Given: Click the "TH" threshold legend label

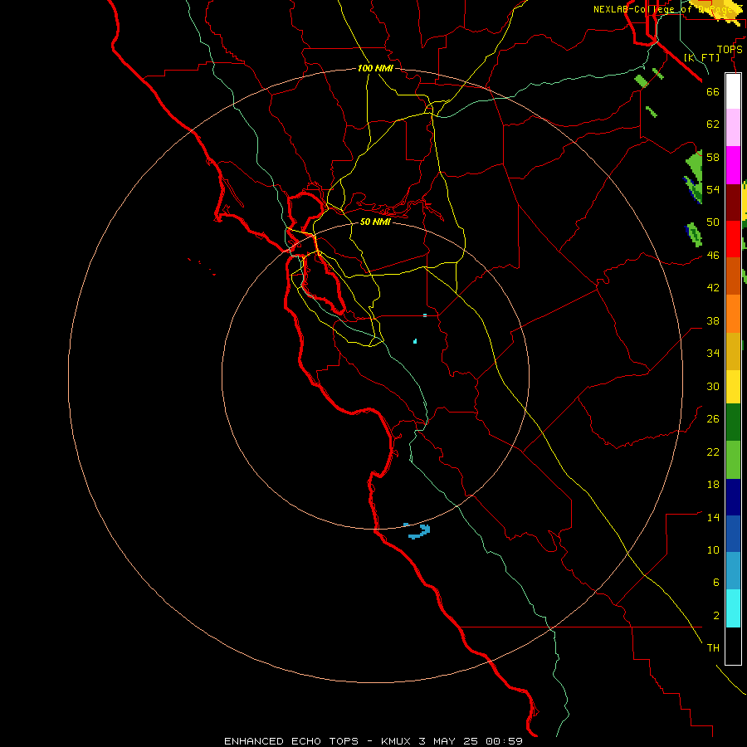Looking at the screenshot, I should (713, 648).
